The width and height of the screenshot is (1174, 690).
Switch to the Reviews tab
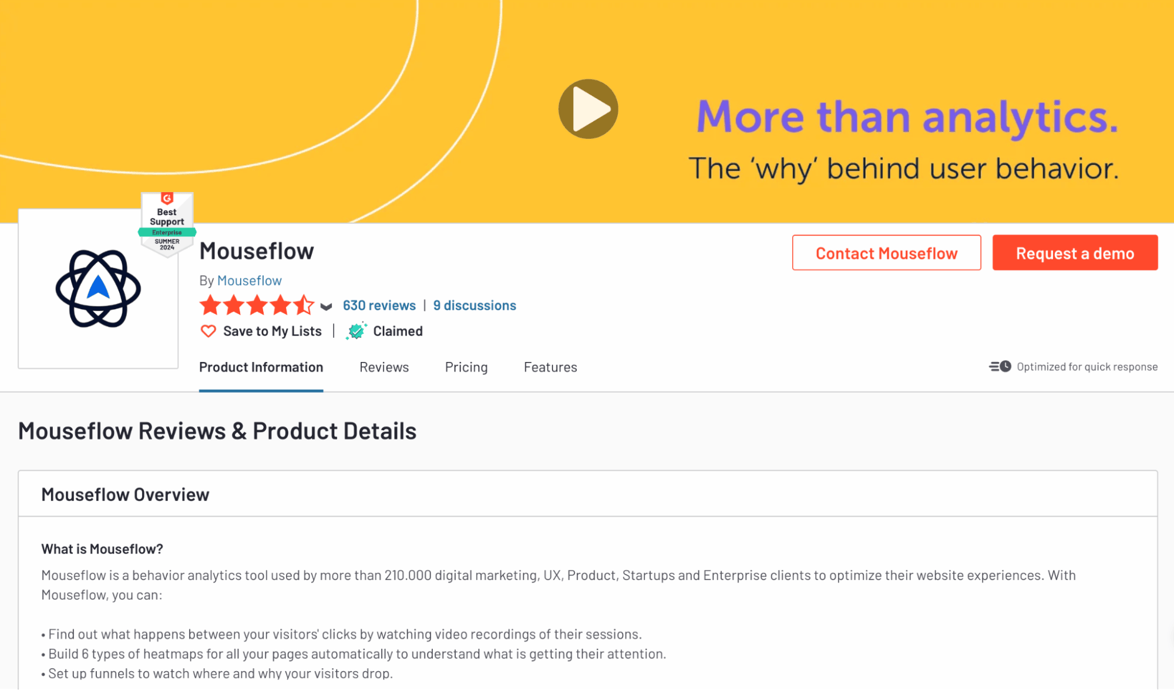click(x=384, y=367)
